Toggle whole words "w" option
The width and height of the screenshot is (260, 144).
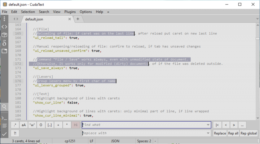[x=32, y=125]
